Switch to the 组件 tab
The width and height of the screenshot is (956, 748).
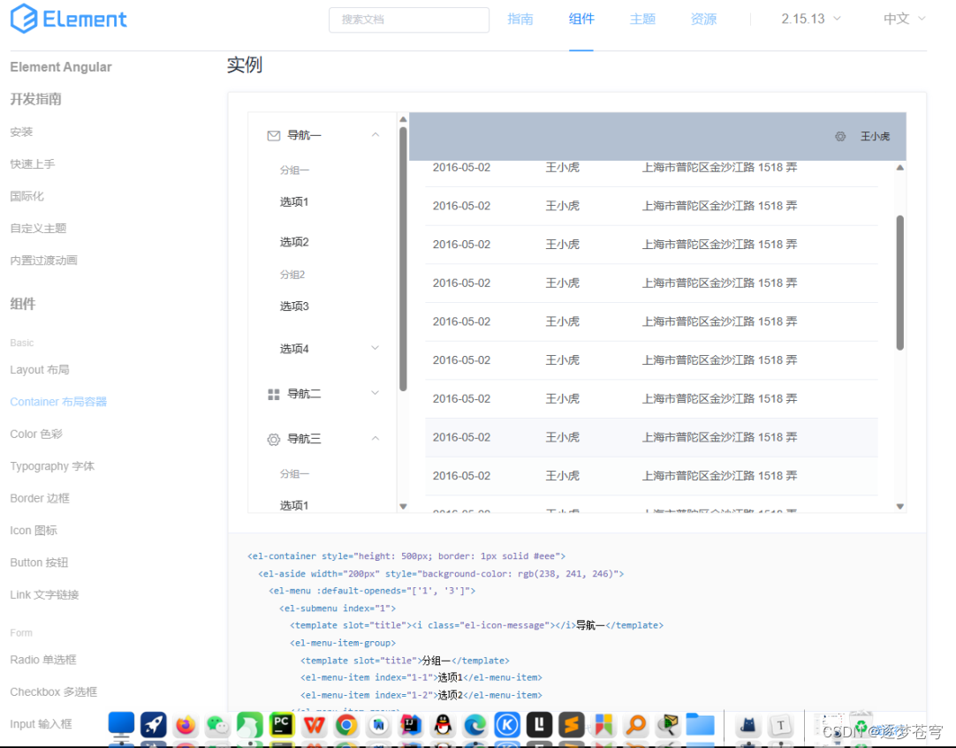(x=581, y=19)
